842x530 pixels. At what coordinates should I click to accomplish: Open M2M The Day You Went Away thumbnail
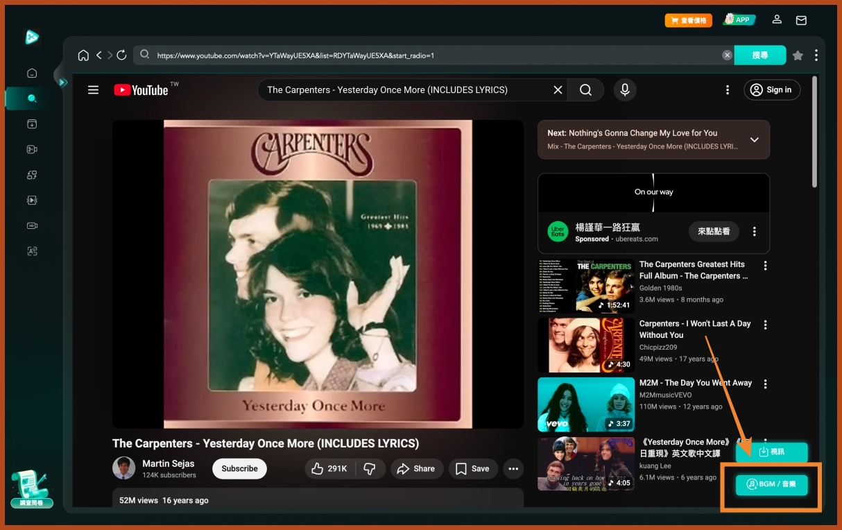(x=586, y=404)
